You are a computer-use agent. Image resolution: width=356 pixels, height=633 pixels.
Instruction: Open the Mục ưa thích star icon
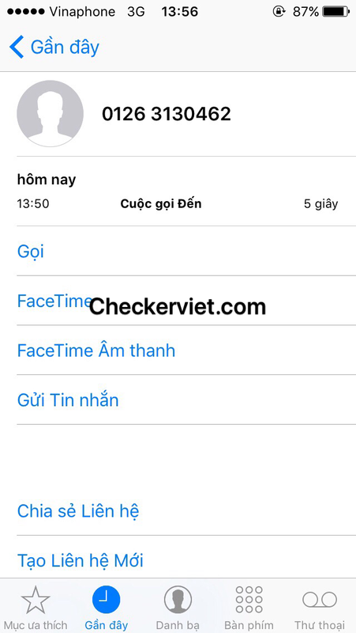click(36, 600)
